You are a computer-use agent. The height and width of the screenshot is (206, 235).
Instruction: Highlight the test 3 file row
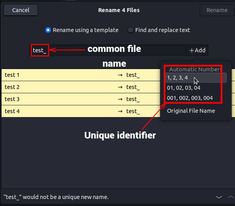tap(59, 99)
